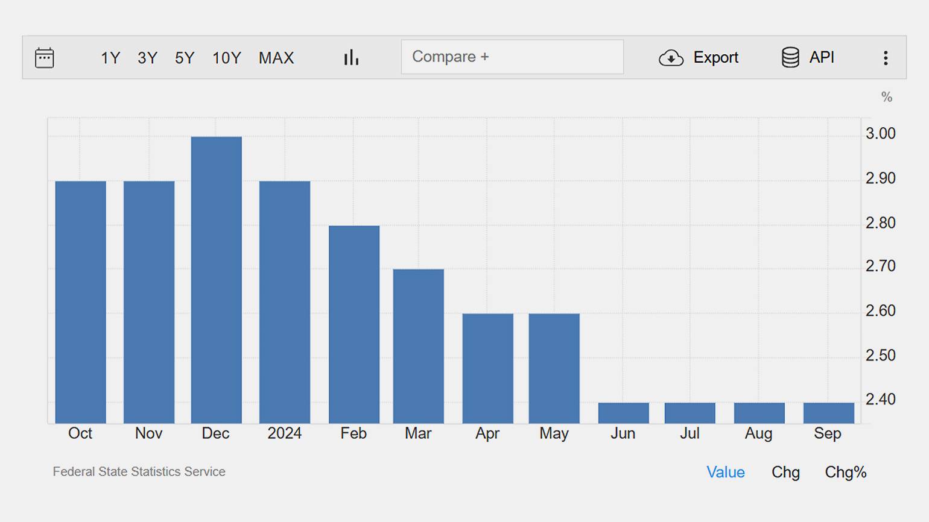929x522 pixels.
Task: Click the Sep x-axis label
Action: pos(827,433)
